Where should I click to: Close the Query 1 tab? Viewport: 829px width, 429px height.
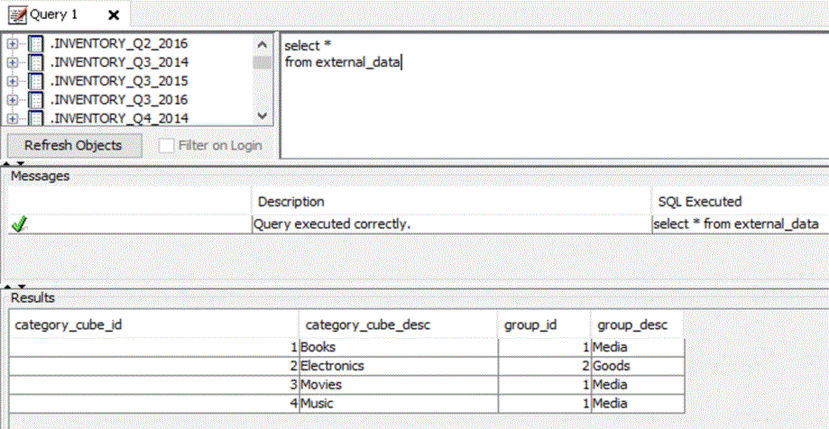coord(113,15)
